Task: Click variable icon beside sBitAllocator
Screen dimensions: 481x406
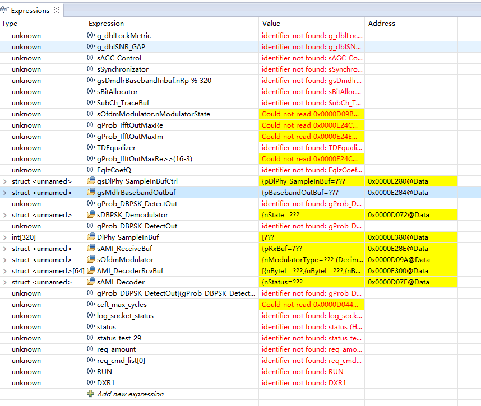Action: click(x=91, y=91)
